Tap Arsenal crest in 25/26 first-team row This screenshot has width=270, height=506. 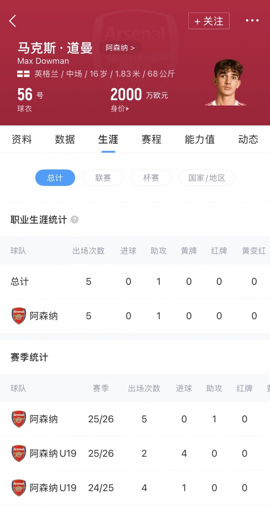coord(19,419)
